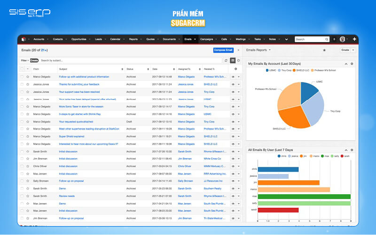Click the Create filter button
This screenshot has height=235, width=376.
click(34, 61)
